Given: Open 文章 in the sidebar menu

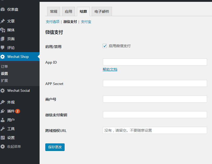Looking at the screenshot, I should pos(11,21).
